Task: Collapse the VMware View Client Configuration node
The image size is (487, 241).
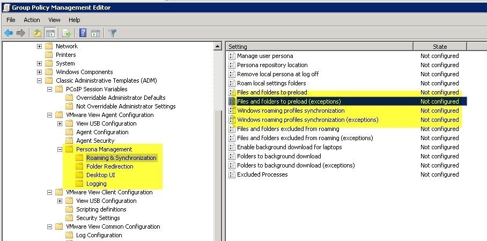Action: (49, 192)
